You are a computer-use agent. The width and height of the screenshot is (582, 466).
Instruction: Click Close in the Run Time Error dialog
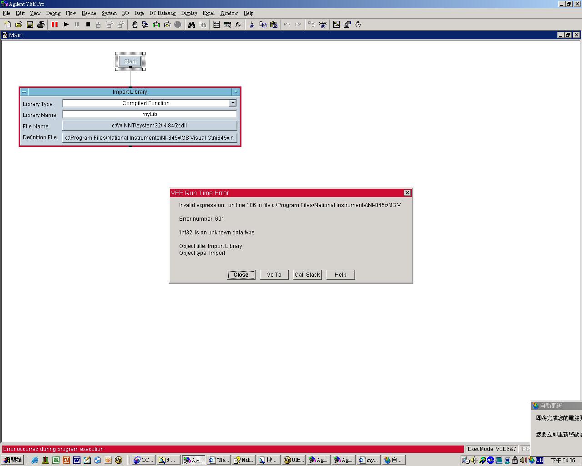[241, 275]
